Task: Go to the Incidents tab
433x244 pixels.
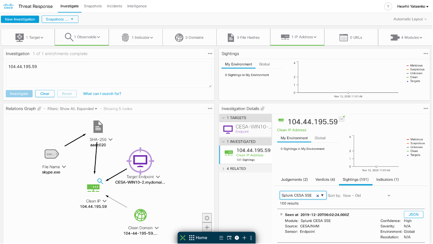Action: (x=114, y=6)
